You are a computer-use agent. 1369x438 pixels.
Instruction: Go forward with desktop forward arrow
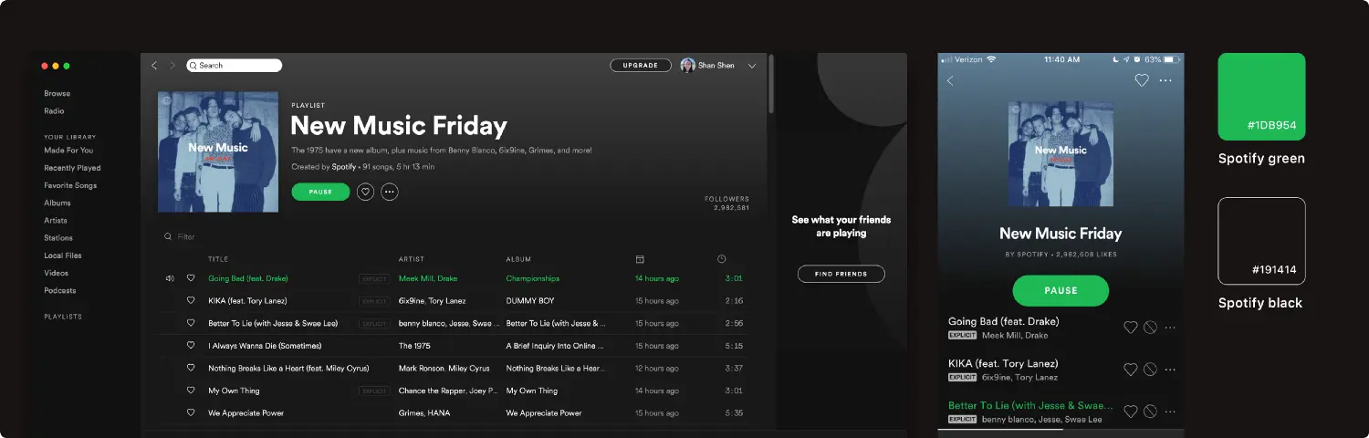[x=172, y=66]
